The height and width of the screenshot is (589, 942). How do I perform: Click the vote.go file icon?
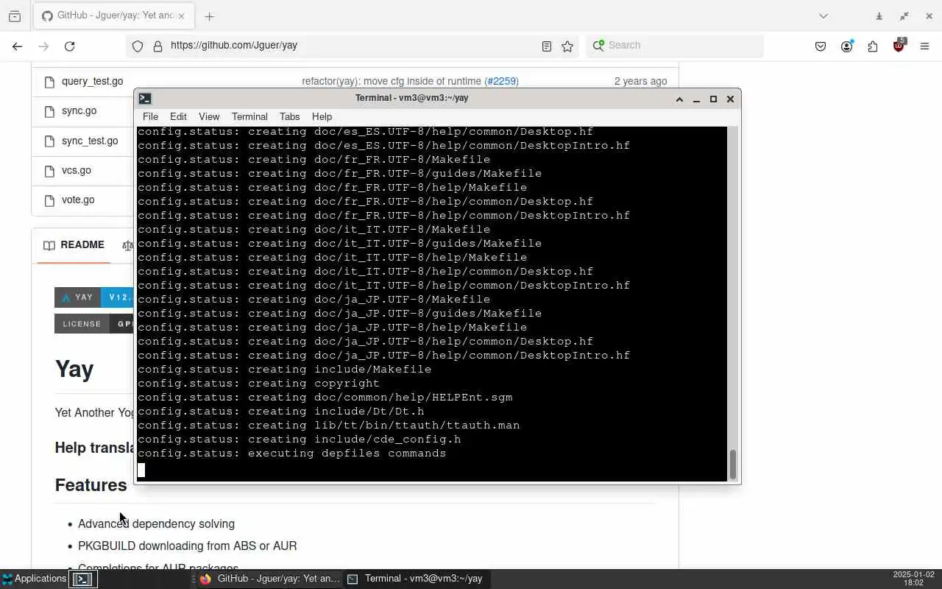coord(49,200)
